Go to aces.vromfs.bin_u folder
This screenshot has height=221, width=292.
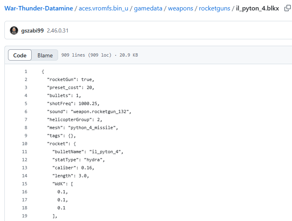[x=103, y=8]
